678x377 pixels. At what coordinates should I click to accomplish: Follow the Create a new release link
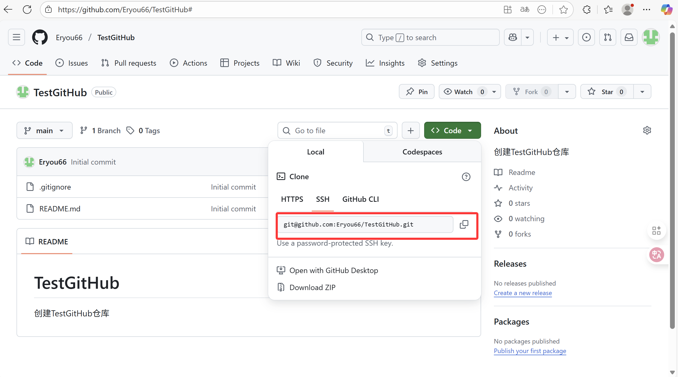(523, 293)
